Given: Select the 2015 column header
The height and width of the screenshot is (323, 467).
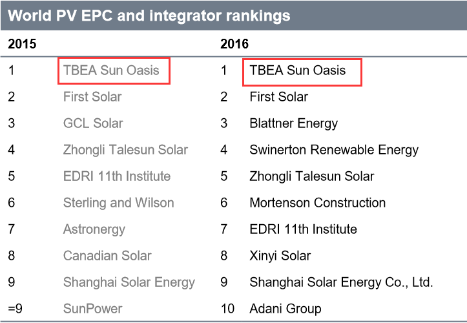Looking at the screenshot, I should 22,45.
